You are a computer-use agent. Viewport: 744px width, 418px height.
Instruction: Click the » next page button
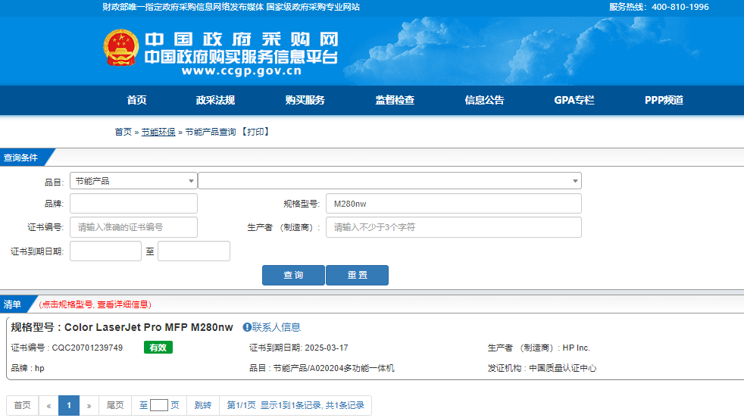[x=89, y=405]
